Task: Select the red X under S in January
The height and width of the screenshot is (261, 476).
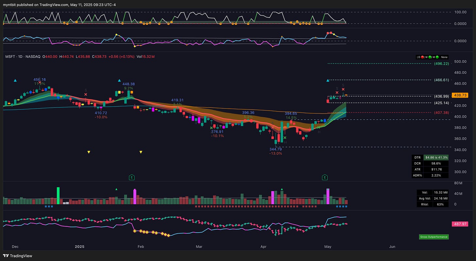Action: pyautogui.click(x=86, y=94)
